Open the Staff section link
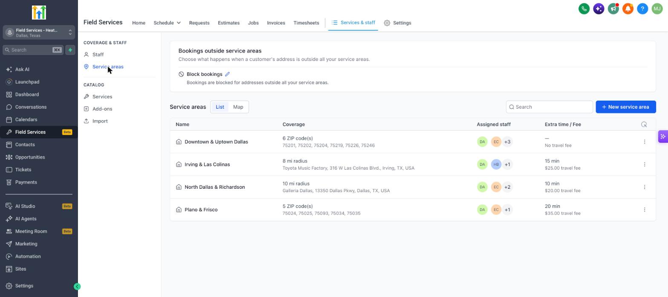Viewport: 668px width, 297px height. click(98, 55)
